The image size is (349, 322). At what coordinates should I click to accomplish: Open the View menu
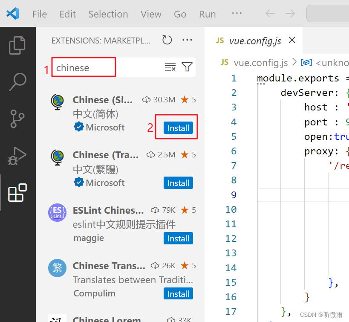(151, 14)
